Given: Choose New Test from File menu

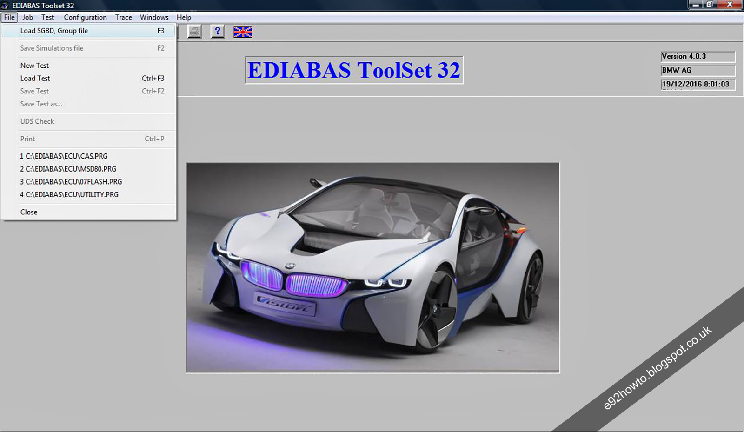Looking at the screenshot, I should 88,66.
